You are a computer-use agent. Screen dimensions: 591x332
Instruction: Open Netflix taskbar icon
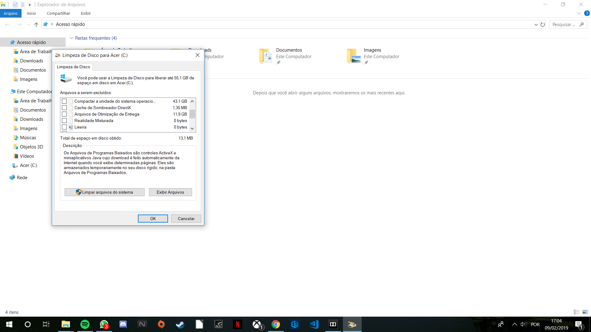[x=237, y=324]
